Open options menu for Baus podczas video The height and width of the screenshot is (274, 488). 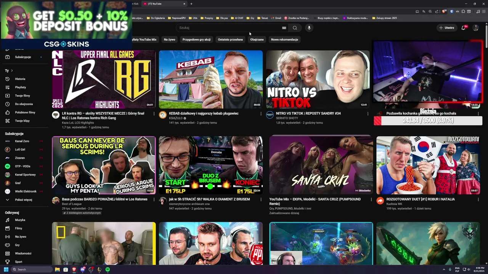(x=154, y=199)
